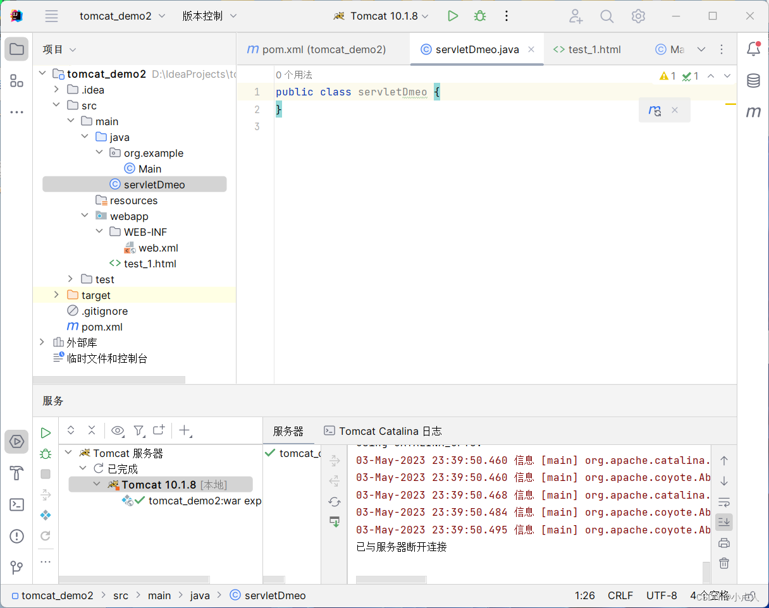769x608 pixels.
Task: Click CRLF line separator in status bar
Action: 620,595
